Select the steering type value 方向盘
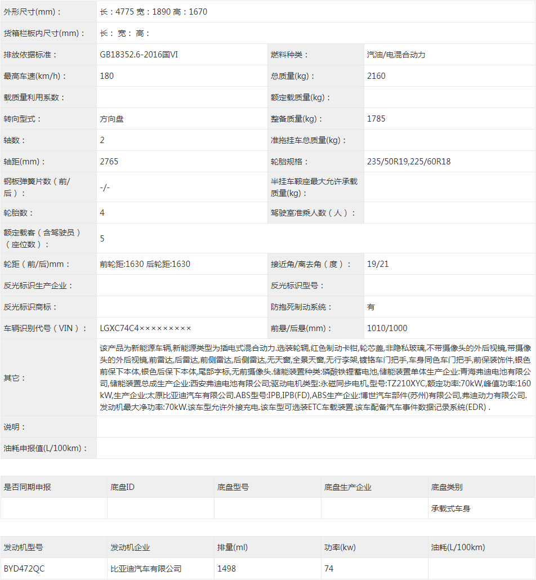 pos(111,119)
